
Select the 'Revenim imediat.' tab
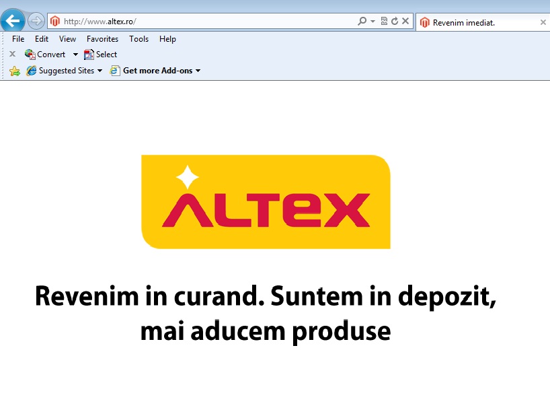pyautogui.click(x=483, y=22)
